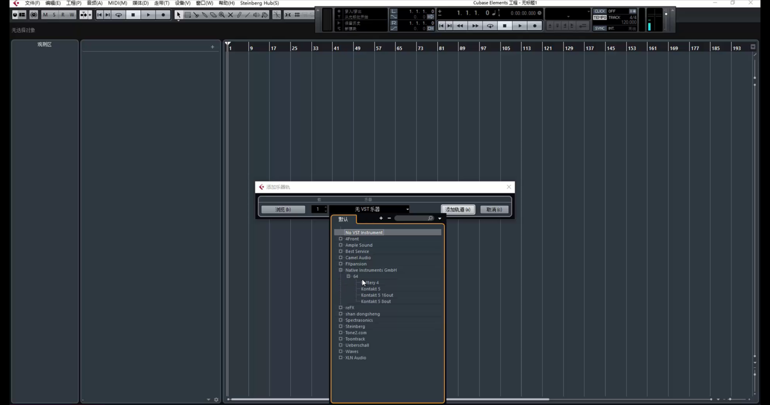The width and height of the screenshot is (770, 405).
Task: Click the Cubase logo in menu bar
Action: (16, 3)
